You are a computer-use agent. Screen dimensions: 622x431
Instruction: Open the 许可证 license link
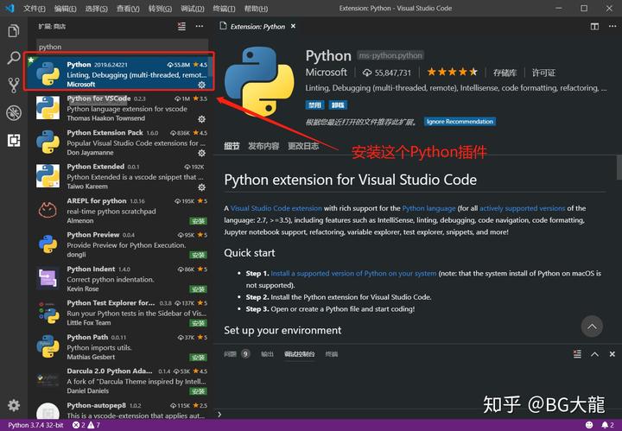pyautogui.click(x=543, y=73)
